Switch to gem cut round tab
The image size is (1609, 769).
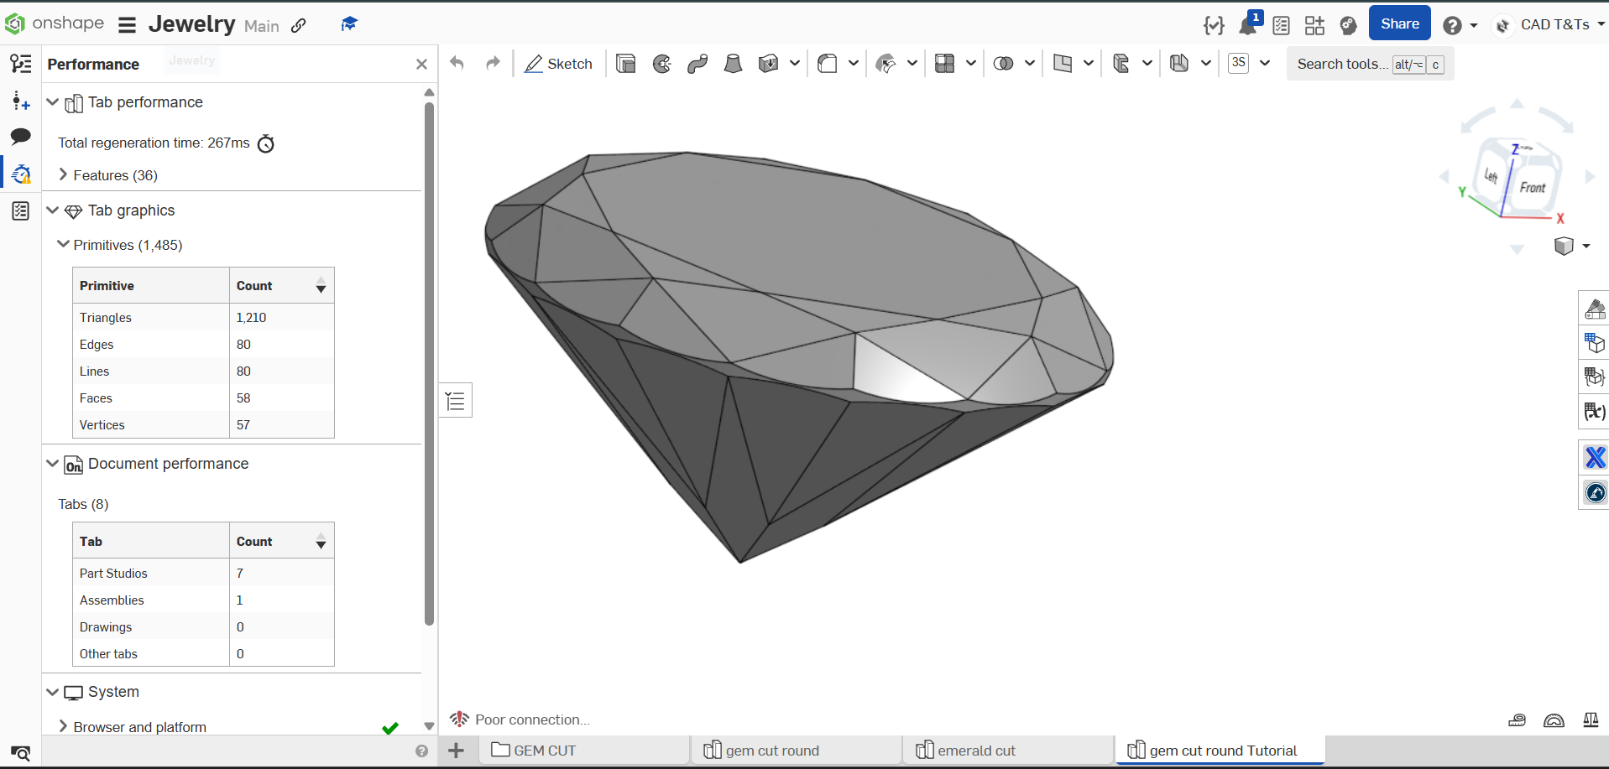point(797,751)
